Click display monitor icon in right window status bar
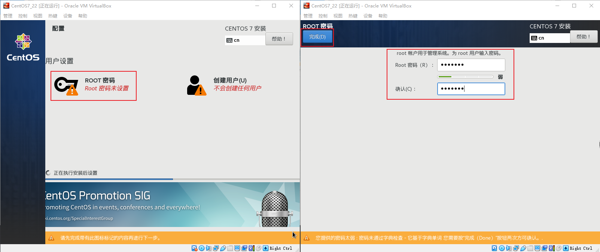This screenshot has height=252, width=600. (x=537, y=248)
